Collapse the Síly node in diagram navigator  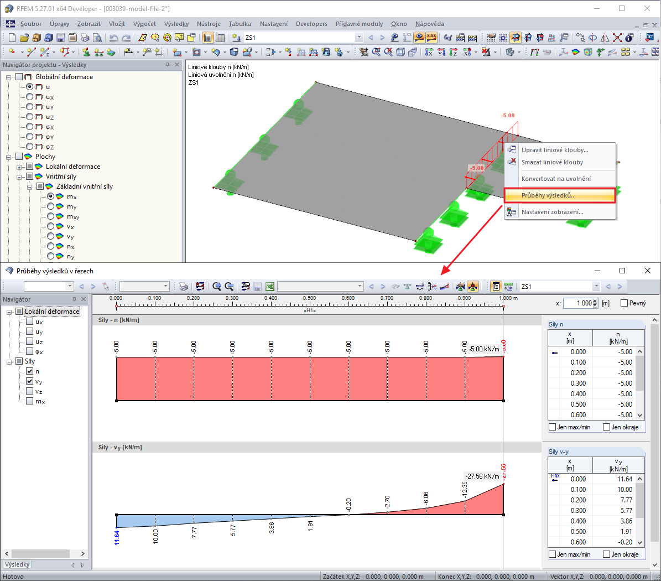point(9,362)
